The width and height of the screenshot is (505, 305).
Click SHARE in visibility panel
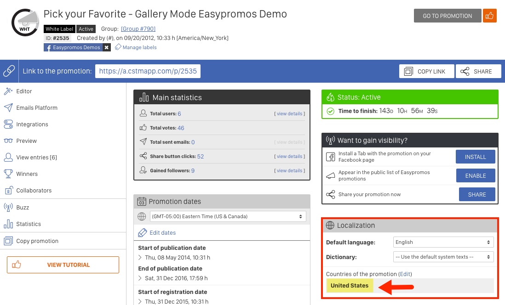point(477,194)
